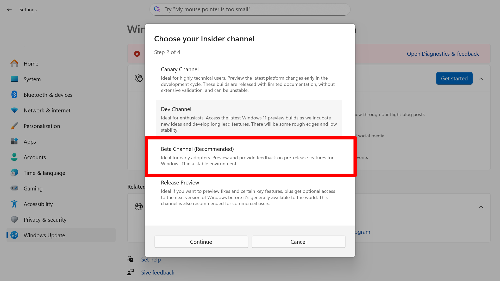
Task: Open Personalization using the brush icon
Action: click(x=14, y=126)
